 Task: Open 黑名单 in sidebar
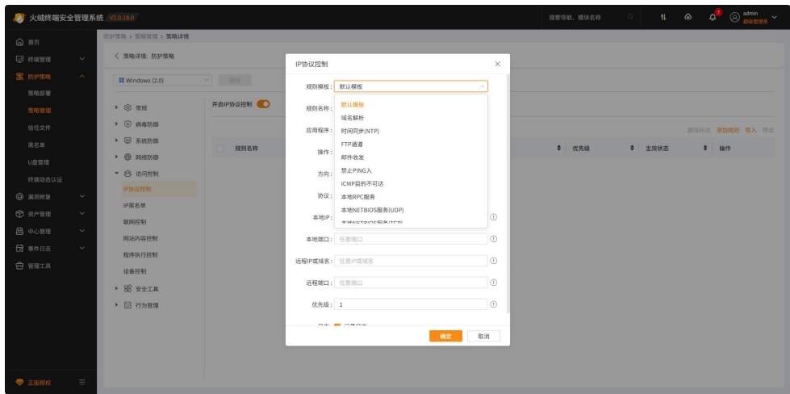(36, 145)
